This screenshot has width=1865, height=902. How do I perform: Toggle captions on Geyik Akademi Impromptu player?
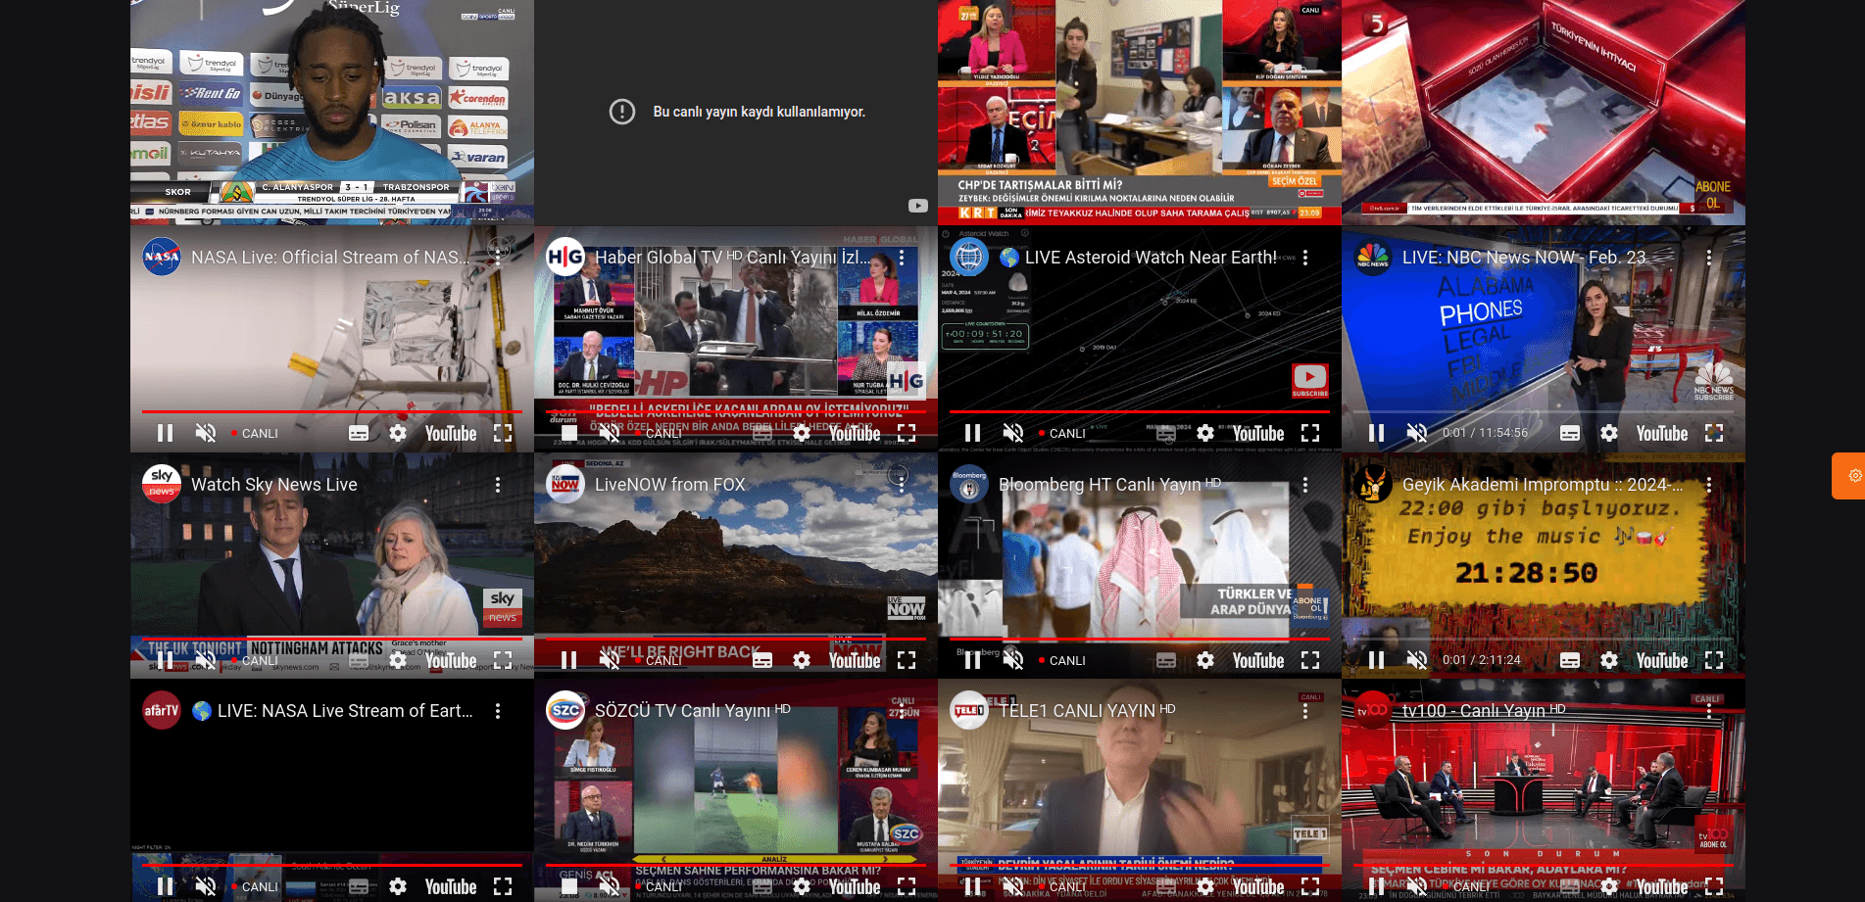1570,660
